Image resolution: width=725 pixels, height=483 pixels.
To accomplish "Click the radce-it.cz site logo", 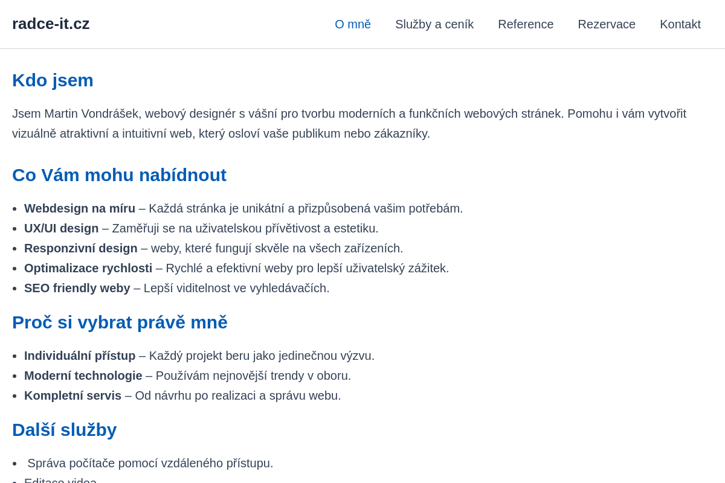I will pyautogui.click(x=51, y=24).
